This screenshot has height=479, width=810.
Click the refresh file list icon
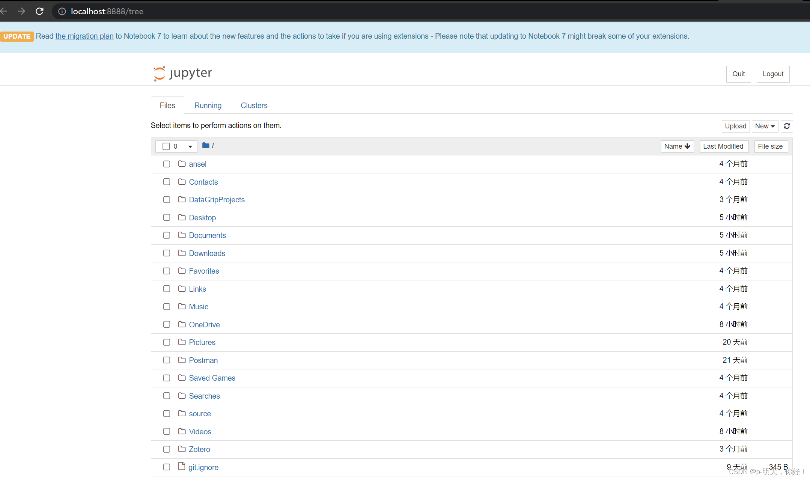(787, 126)
